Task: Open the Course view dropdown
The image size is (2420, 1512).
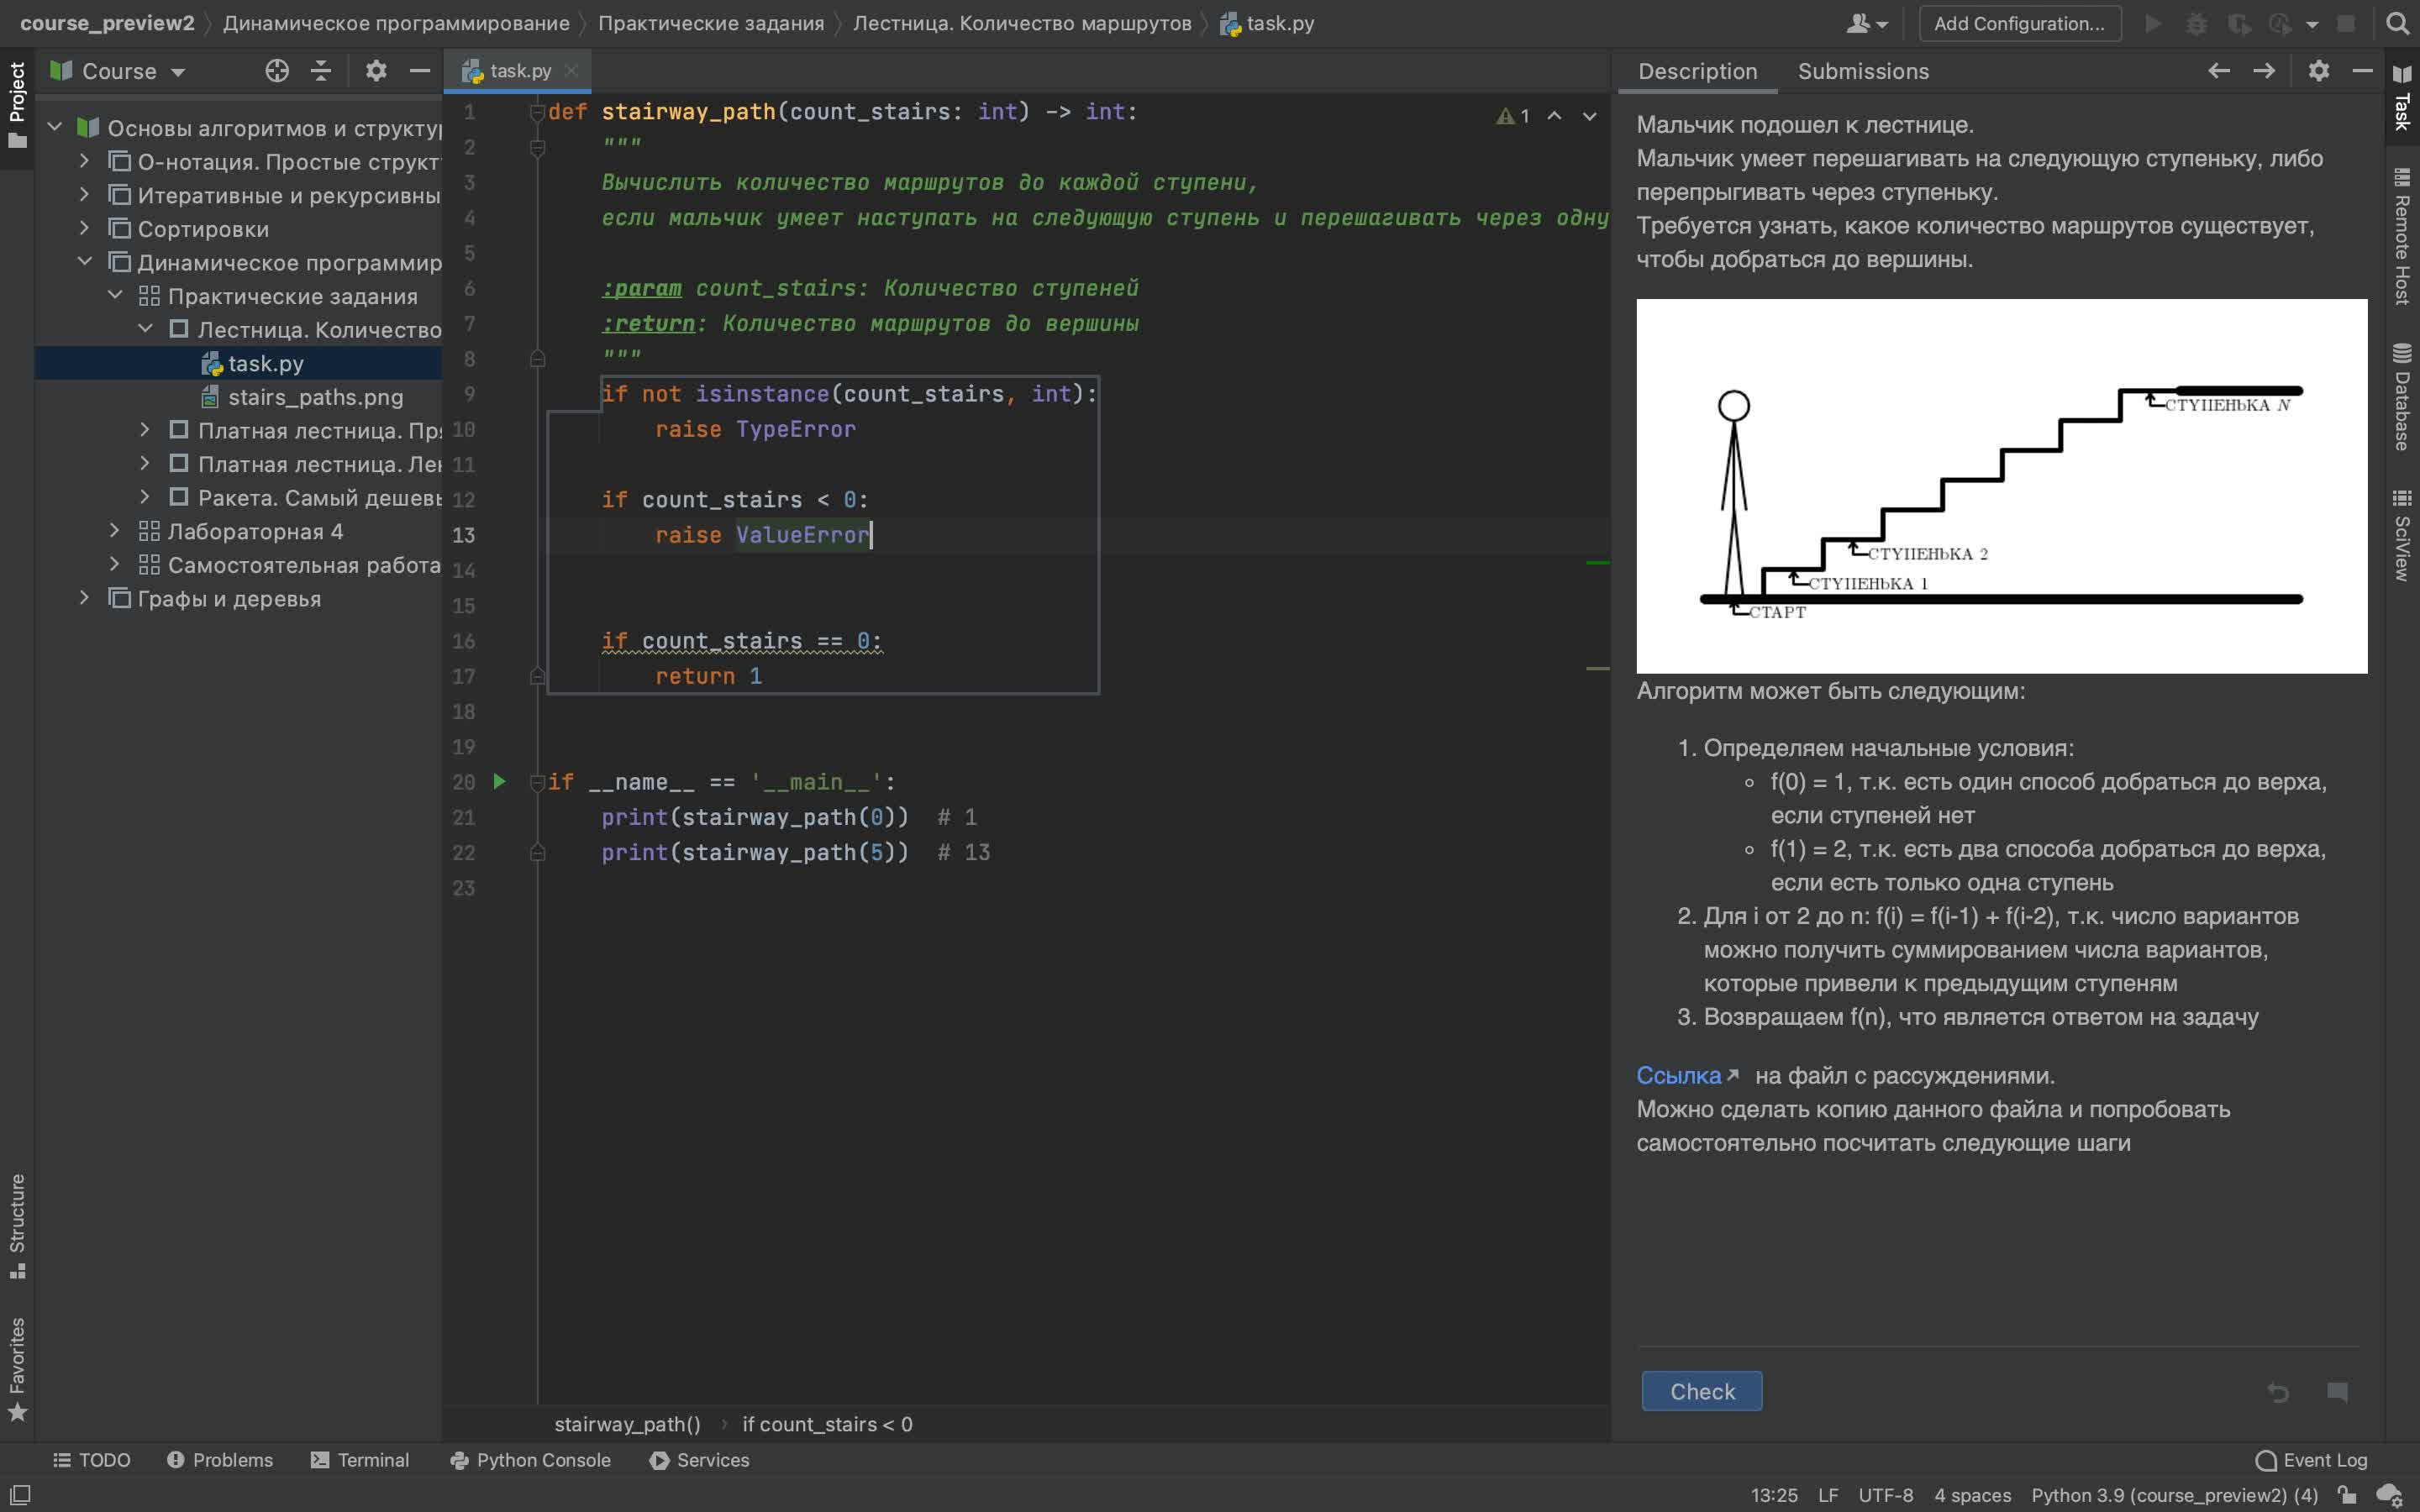Action: click(118, 71)
